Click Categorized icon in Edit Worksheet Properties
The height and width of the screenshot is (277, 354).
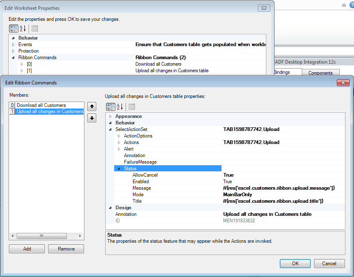(x=13, y=29)
